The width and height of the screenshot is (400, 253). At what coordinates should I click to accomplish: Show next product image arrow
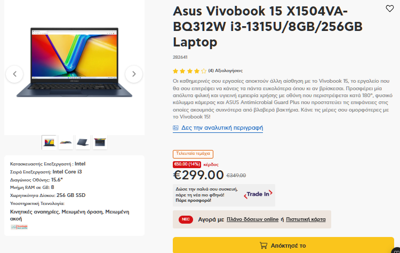point(134,74)
